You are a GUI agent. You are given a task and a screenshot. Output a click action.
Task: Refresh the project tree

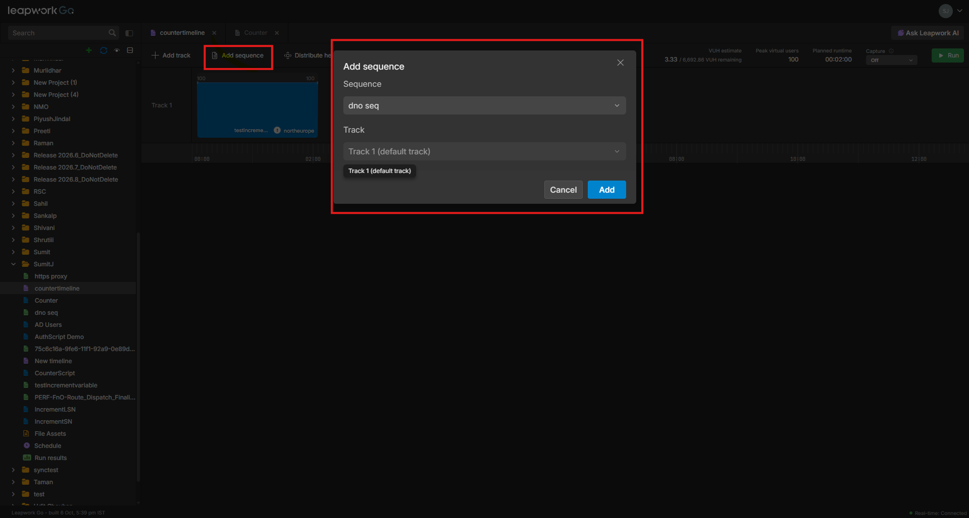[104, 50]
